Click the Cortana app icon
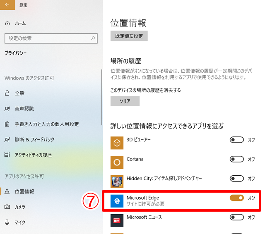This screenshot has height=234, width=265. coord(117,162)
